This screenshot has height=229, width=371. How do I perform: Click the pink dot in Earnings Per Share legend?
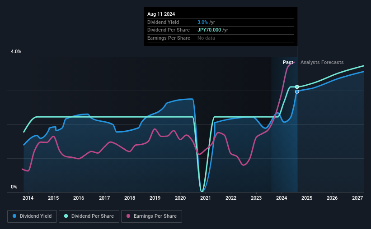(128, 216)
